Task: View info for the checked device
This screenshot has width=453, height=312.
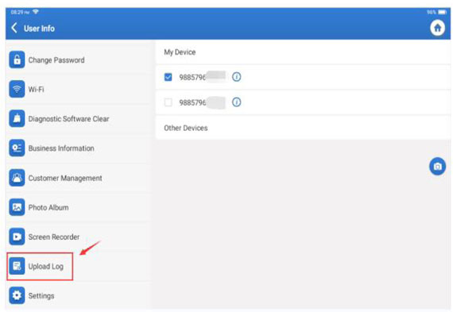Action: pos(236,77)
